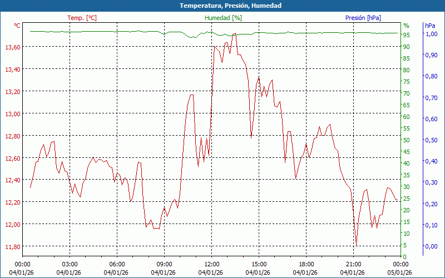Click the 13,60 temperature axis value
This screenshot has height=278, width=445.
coord(13,47)
